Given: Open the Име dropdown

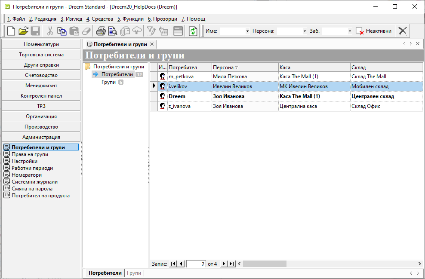Looking at the screenshot, I should point(247,31).
